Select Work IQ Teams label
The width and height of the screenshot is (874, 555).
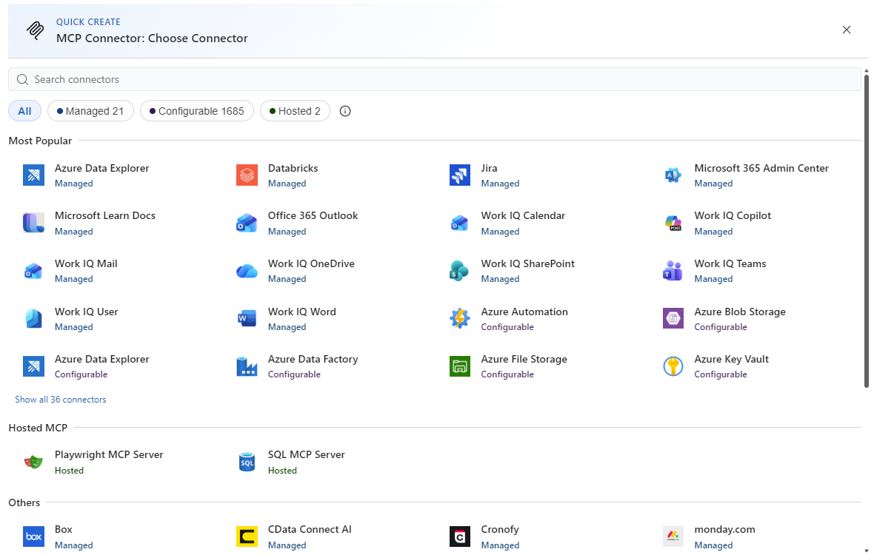click(x=730, y=263)
